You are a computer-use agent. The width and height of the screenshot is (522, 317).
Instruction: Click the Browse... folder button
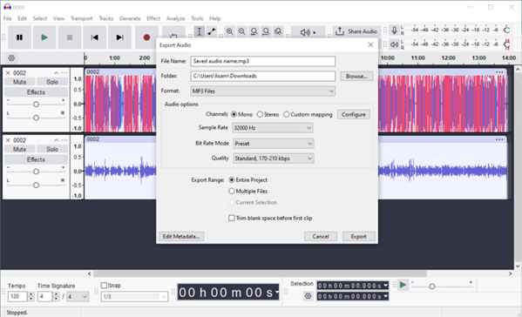tap(356, 76)
